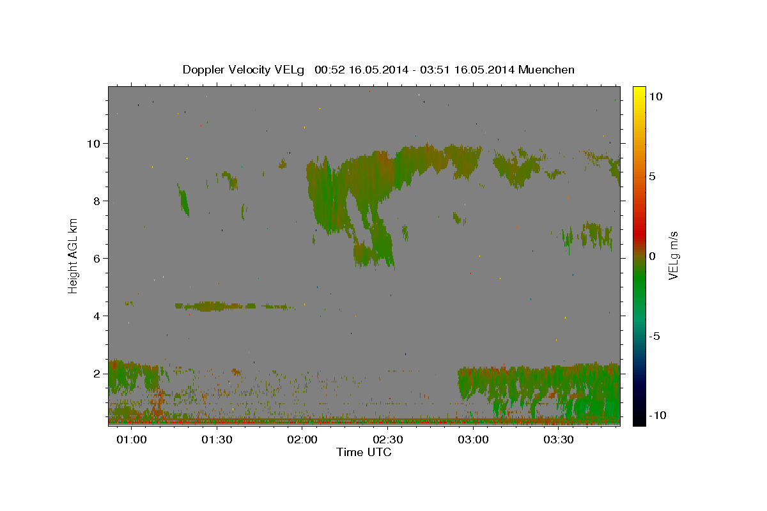
Task: Click the 02:00 time tick label
Action: 302,439
